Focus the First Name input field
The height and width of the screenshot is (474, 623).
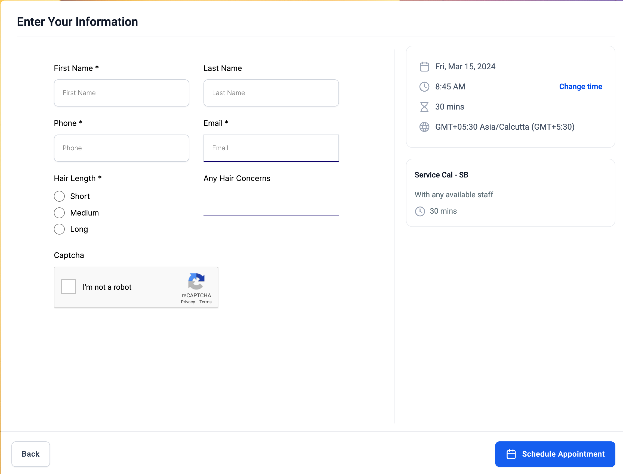pos(121,93)
